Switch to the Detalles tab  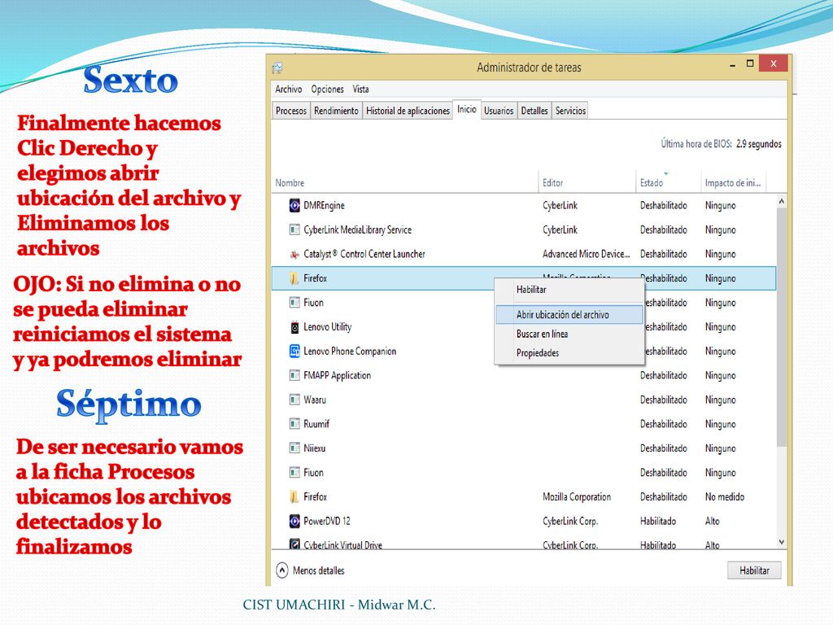[x=534, y=111]
